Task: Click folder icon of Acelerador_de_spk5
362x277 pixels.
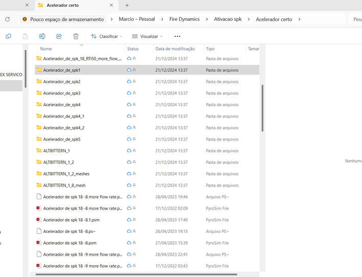Action: tap(39, 139)
